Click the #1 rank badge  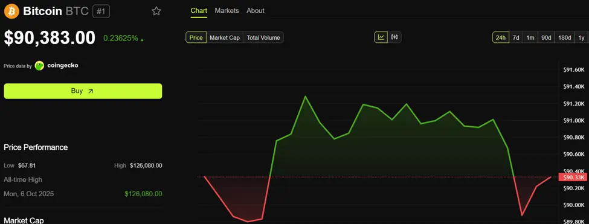[x=101, y=11]
